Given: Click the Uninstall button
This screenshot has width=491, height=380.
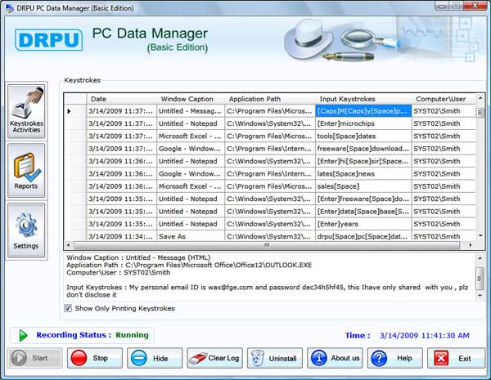Looking at the screenshot, I should [275, 358].
